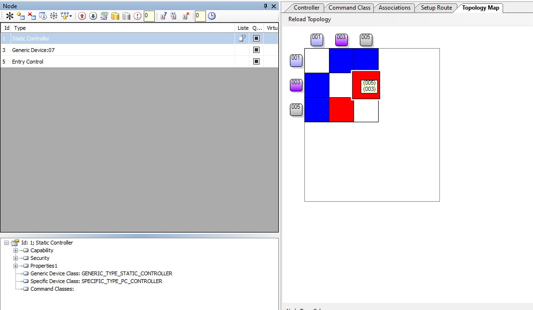Click the toolbar icon with a question mark

coord(164,16)
